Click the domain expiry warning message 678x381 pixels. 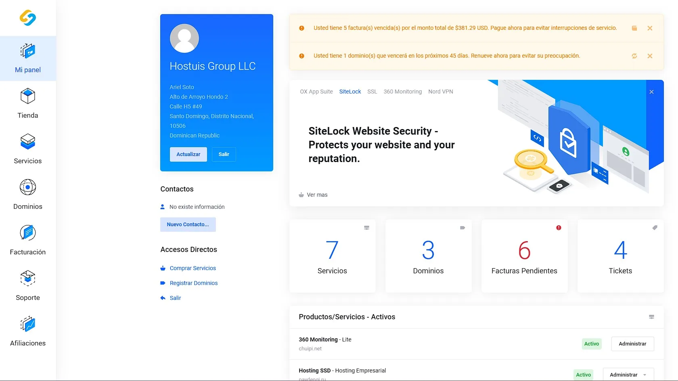coord(447,56)
